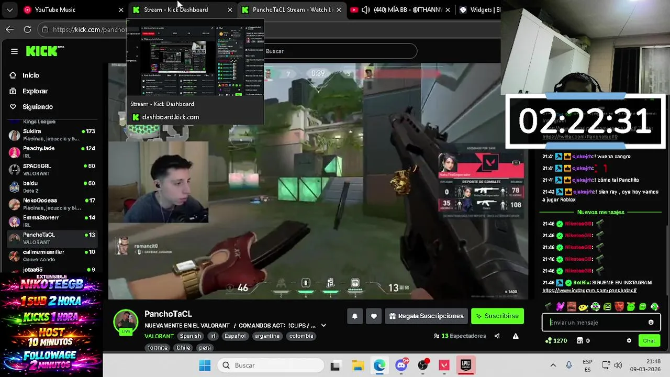
Task: Click the kick.com address bar URL
Action: point(89,30)
